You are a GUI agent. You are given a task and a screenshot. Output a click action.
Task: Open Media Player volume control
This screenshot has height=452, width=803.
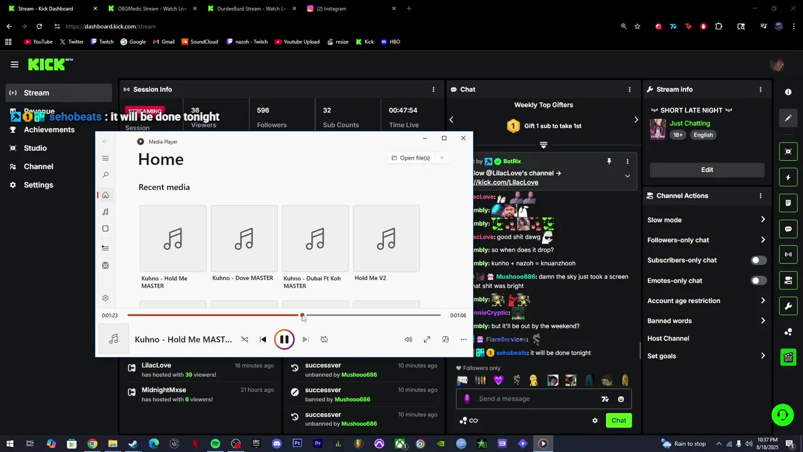pyautogui.click(x=408, y=340)
